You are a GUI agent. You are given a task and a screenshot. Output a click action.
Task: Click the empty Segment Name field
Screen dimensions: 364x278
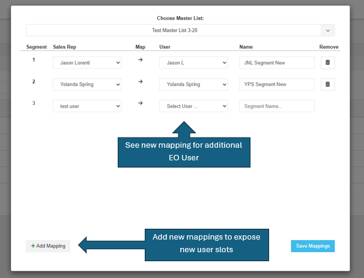pyautogui.click(x=277, y=106)
